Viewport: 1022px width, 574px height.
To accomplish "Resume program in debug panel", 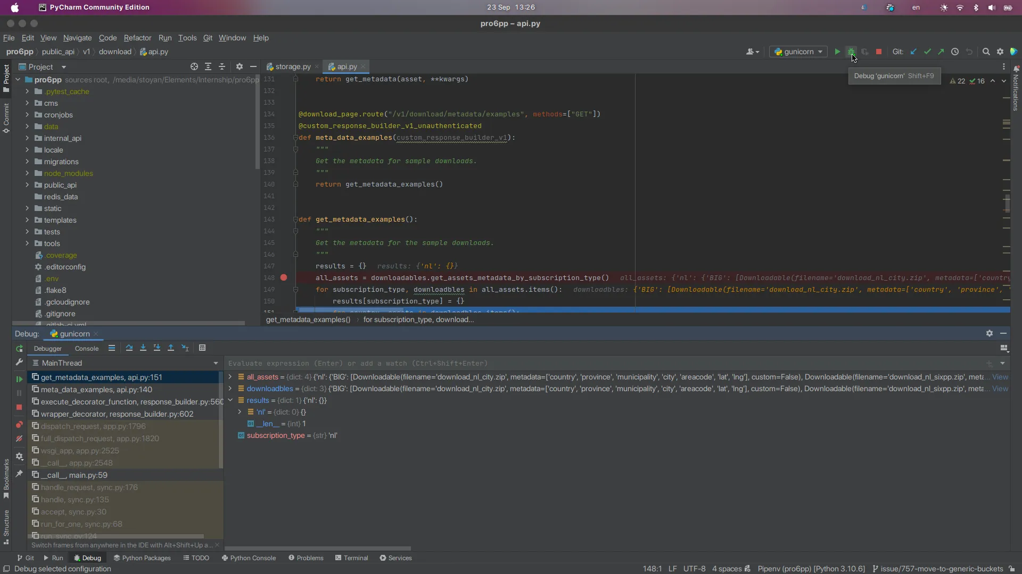I will click(19, 379).
